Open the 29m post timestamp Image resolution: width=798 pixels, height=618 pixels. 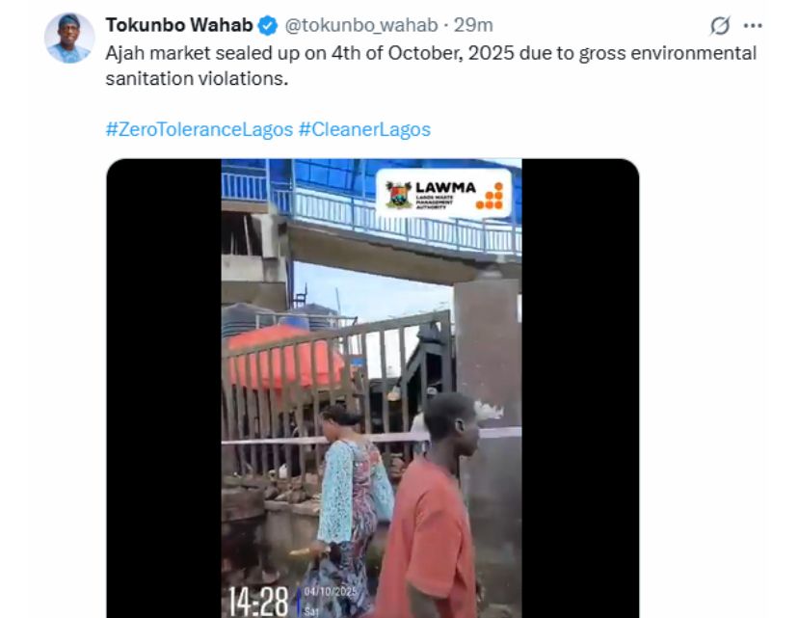point(473,25)
